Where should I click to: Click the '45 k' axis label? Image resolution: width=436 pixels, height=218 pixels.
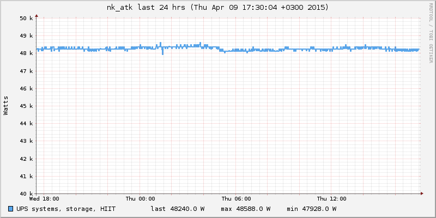[26, 106]
